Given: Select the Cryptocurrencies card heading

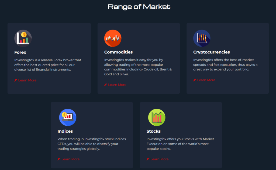Looking at the screenshot, I should (x=211, y=52).
